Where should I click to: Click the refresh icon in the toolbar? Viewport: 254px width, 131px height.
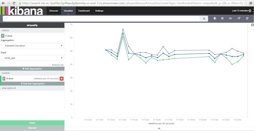(247, 18)
